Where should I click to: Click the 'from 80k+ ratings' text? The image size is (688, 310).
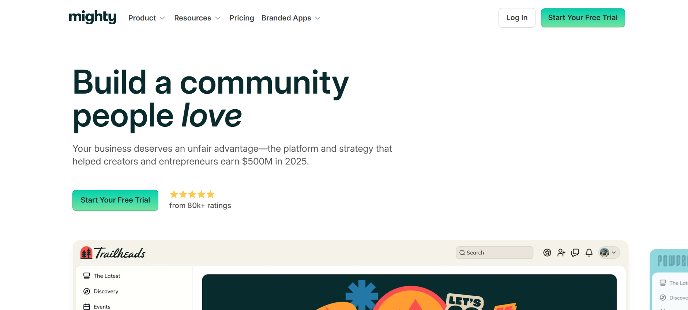click(x=200, y=205)
